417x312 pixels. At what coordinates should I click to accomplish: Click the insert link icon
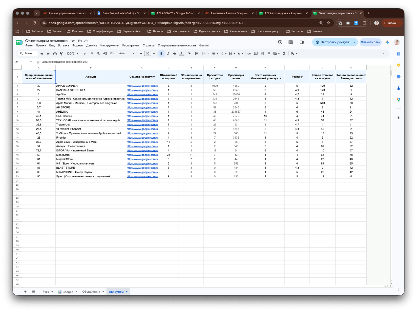(x=249, y=54)
